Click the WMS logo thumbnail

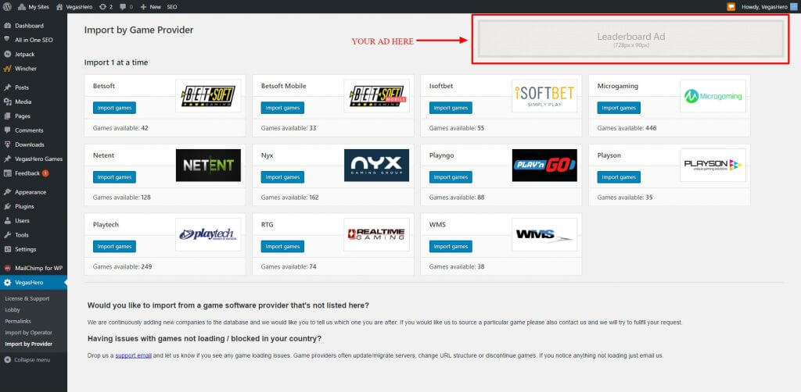tap(544, 234)
